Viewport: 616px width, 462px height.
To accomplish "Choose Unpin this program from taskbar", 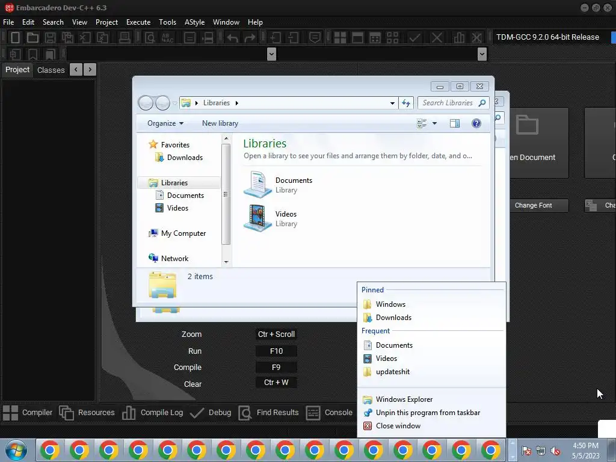I will click(431, 413).
